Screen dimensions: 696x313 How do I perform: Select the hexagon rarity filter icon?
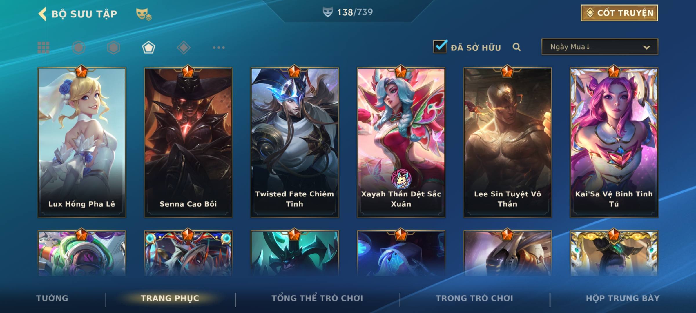click(x=113, y=48)
